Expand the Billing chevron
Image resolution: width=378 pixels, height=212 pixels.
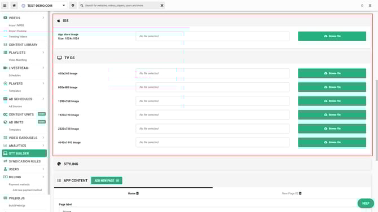pyautogui.click(x=43, y=177)
